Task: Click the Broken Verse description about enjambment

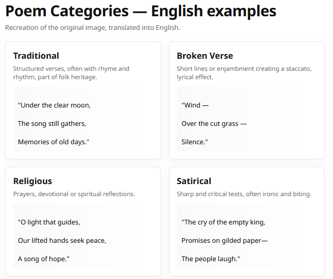Action: tap(244, 73)
